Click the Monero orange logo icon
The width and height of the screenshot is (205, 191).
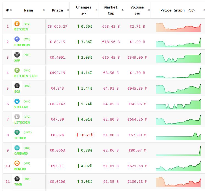pos(17,163)
